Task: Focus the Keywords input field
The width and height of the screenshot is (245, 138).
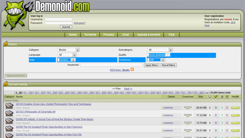Action: pyautogui.click(x=112, y=65)
